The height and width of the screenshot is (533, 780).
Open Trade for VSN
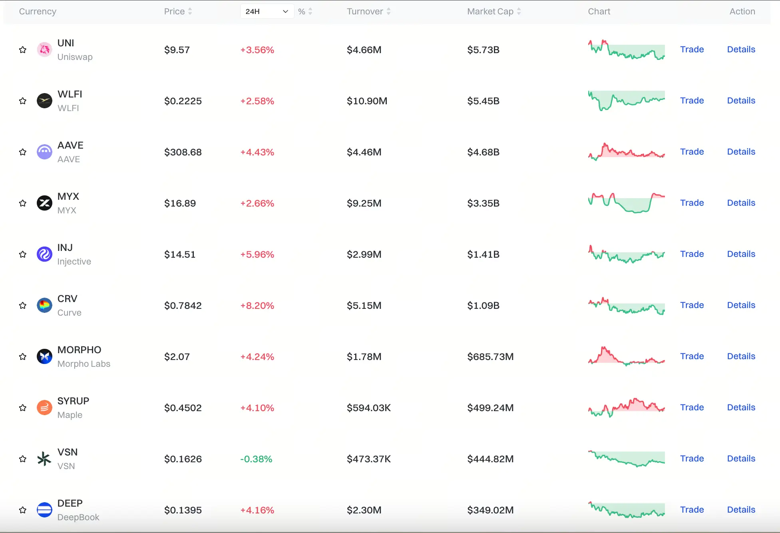tap(692, 459)
